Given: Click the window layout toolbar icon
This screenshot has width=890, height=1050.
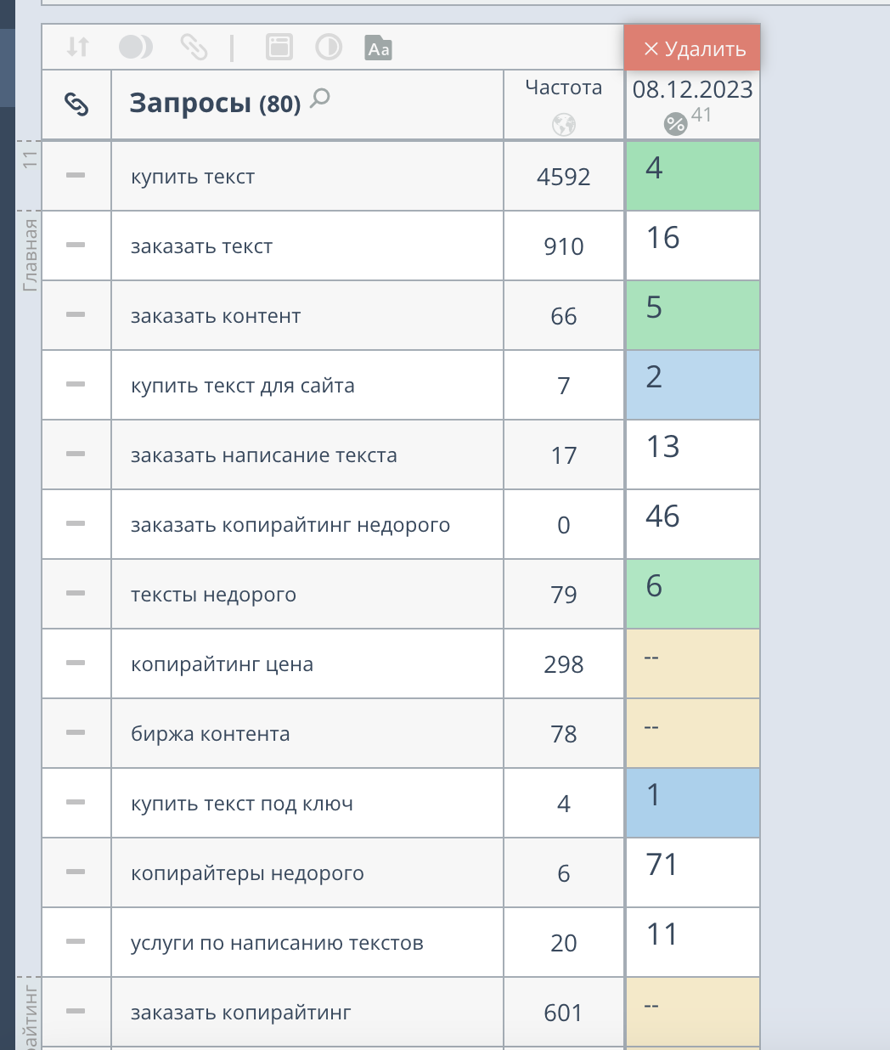Looking at the screenshot, I should (x=279, y=47).
